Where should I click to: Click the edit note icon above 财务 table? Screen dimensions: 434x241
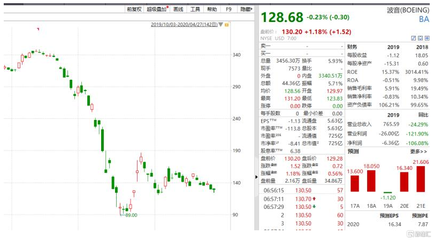pos(413,39)
